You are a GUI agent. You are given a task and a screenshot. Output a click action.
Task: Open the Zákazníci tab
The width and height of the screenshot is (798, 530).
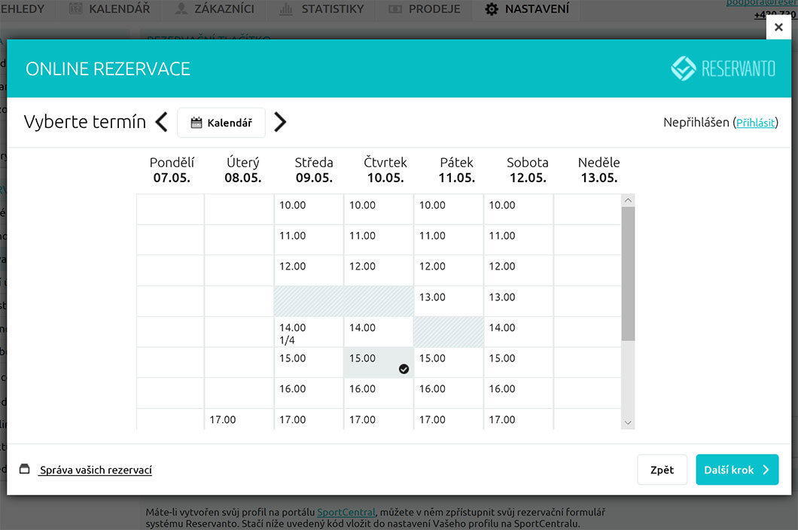tap(214, 10)
